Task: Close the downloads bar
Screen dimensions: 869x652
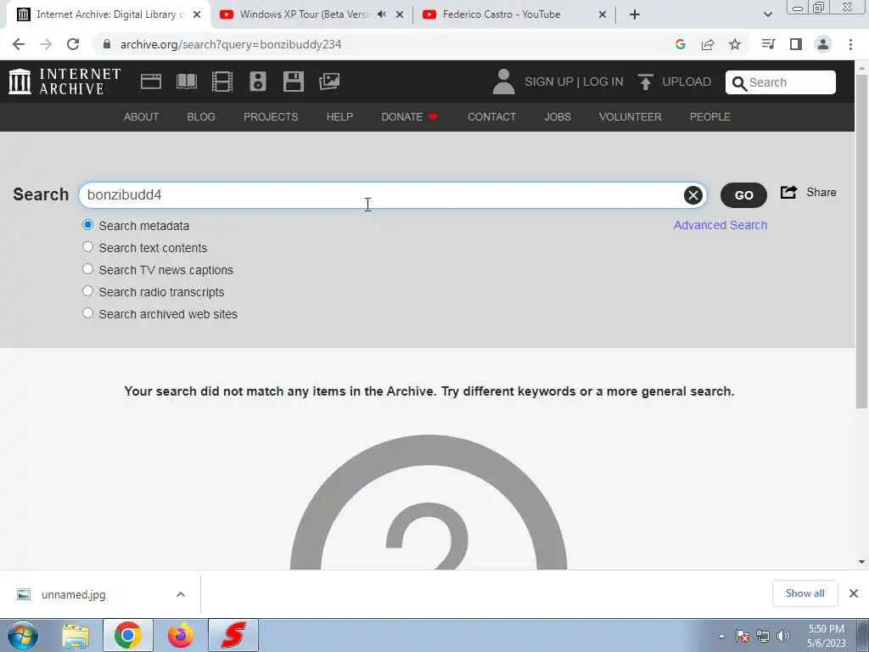Action: [x=854, y=593]
